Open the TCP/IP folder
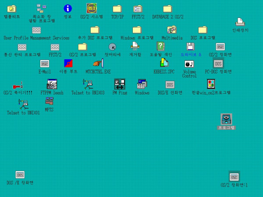 117,9
